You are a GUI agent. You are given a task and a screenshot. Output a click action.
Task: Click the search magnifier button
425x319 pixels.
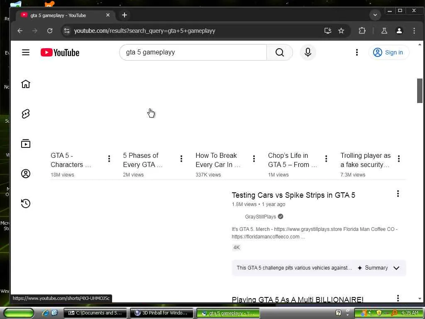pos(280,52)
